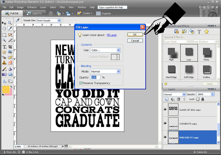Create adjustment layer half-circle icon
The width and height of the screenshot is (221, 155).
click(173, 99)
